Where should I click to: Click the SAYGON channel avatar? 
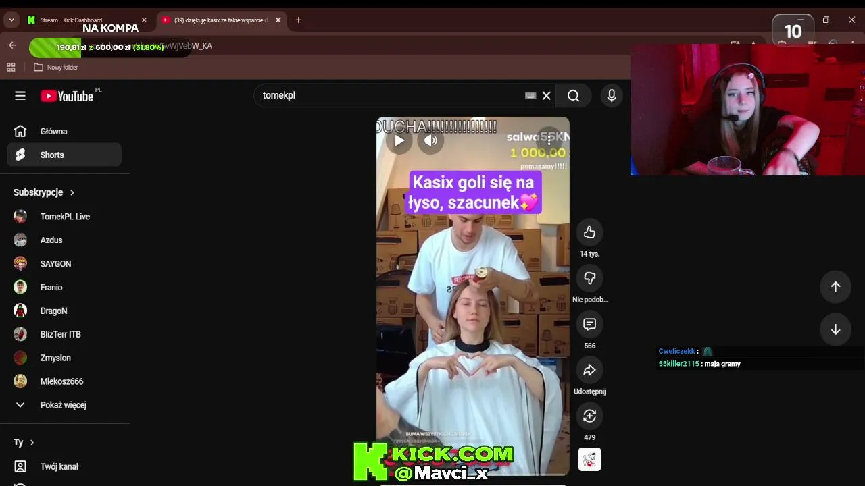(20, 264)
